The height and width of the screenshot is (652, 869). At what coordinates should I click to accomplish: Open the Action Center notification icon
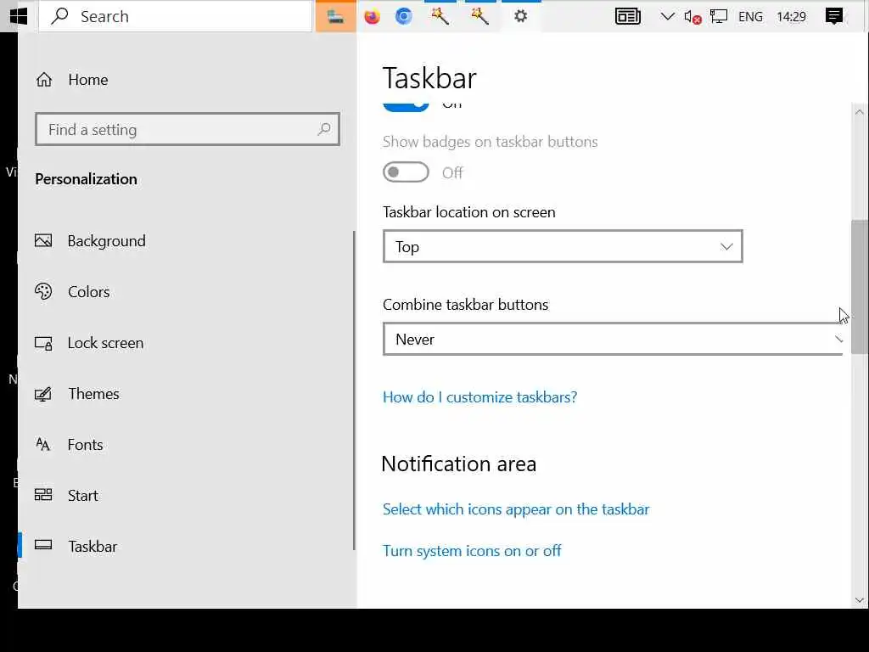(834, 17)
